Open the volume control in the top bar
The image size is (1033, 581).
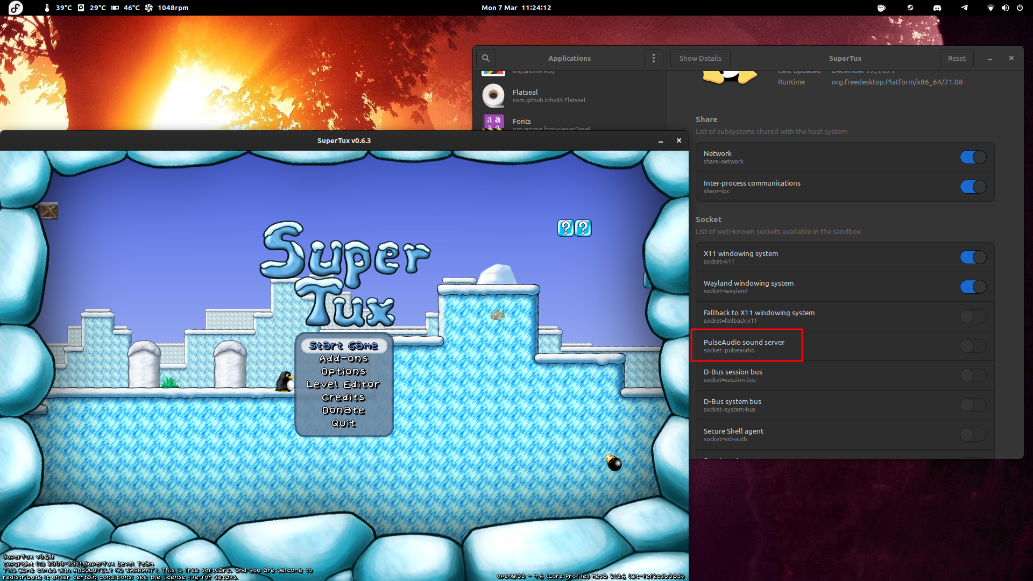(x=1006, y=8)
